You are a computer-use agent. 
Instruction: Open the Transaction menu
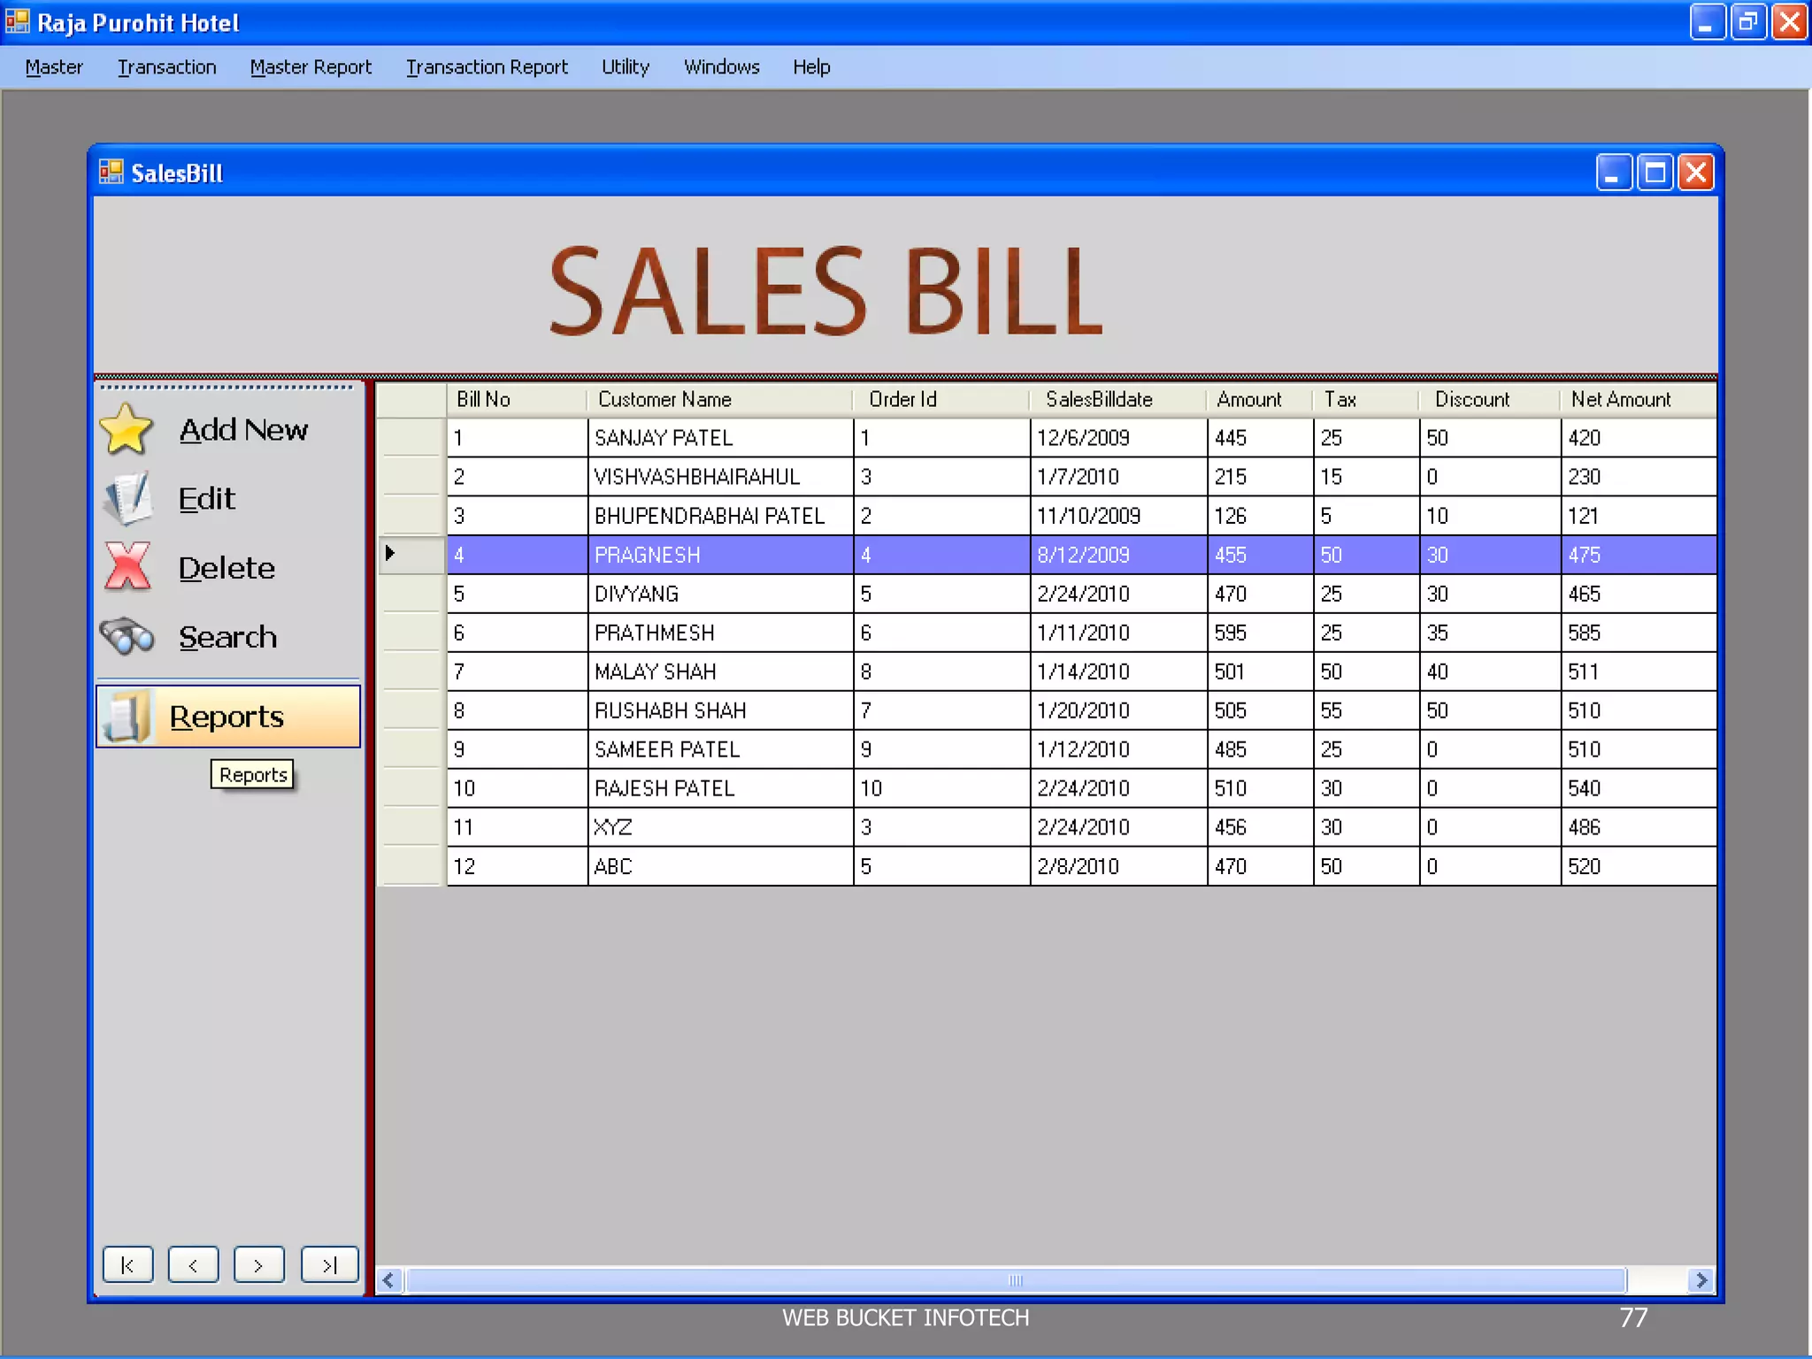coord(167,67)
